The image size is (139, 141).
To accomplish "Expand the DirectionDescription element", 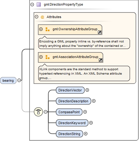I will coord(94,101).
